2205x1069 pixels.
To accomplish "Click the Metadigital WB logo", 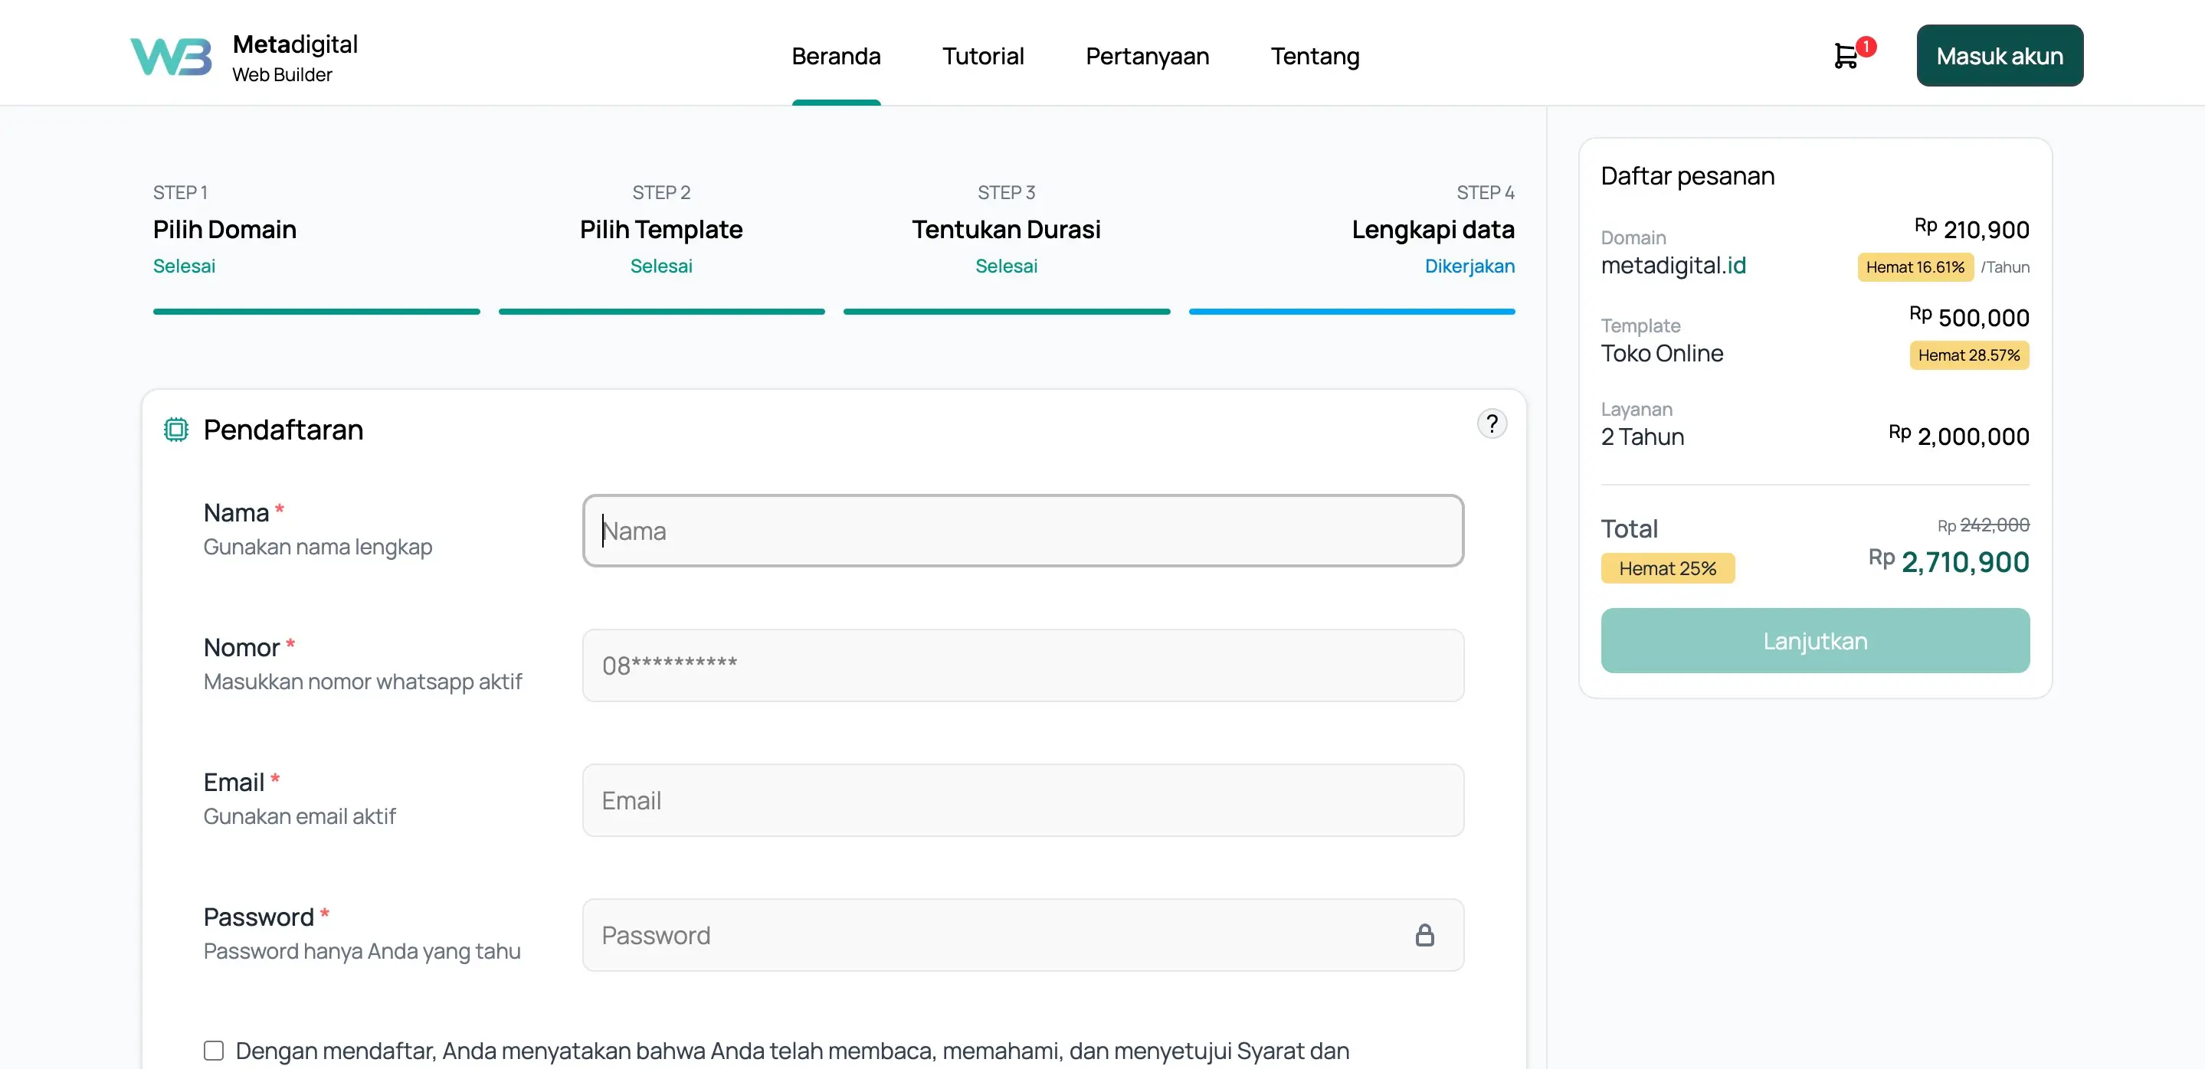I will pos(170,57).
